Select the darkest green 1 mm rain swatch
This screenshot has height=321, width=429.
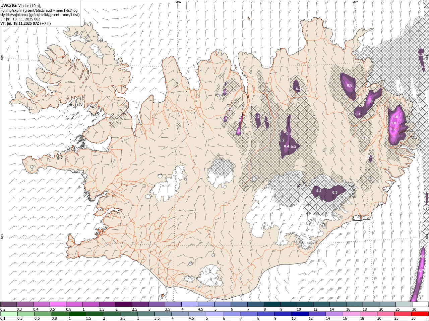point(77,314)
